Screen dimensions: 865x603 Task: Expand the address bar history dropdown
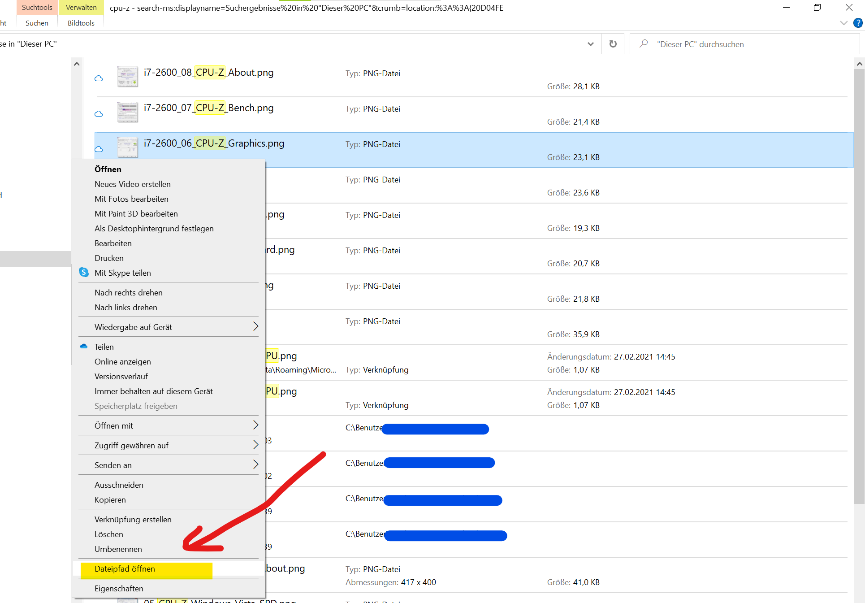pyautogui.click(x=590, y=44)
